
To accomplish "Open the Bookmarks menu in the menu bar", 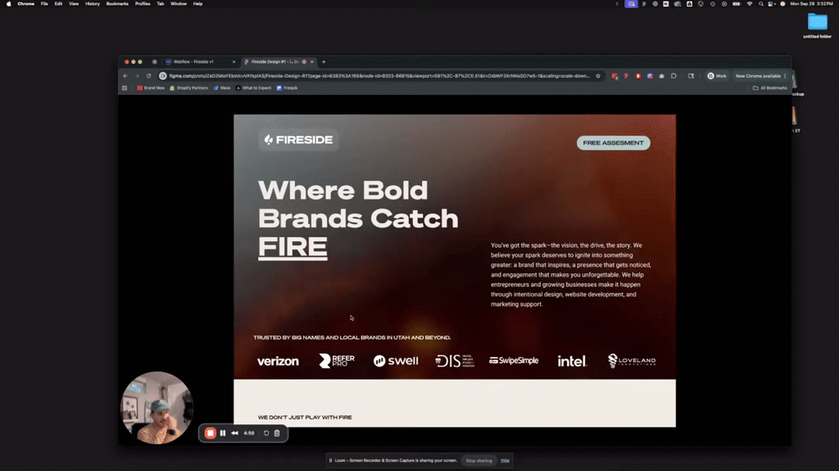I will point(117,4).
